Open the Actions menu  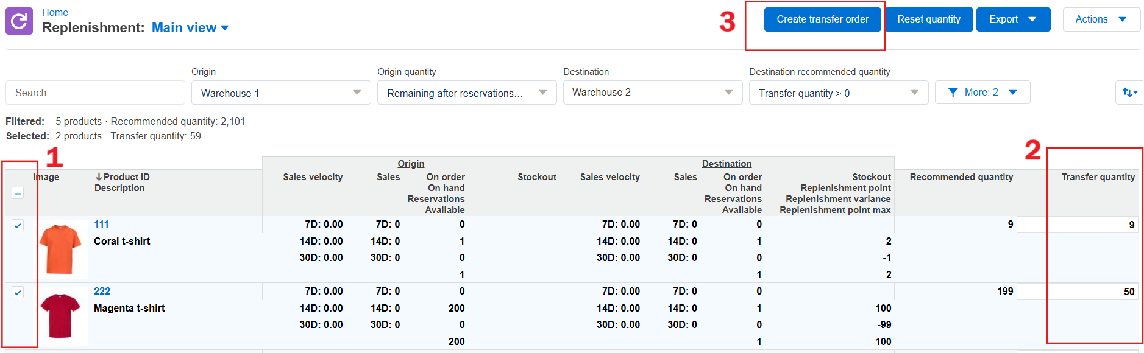(x=1101, y=19)
